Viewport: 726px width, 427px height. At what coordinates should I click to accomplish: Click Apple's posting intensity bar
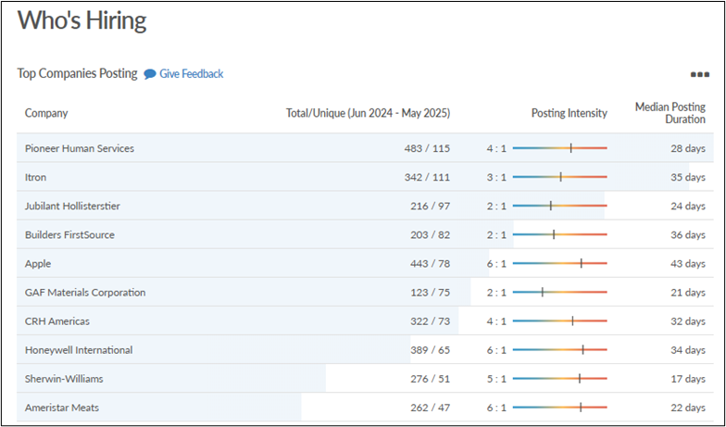pyautogui.click(x=559, y=263)
